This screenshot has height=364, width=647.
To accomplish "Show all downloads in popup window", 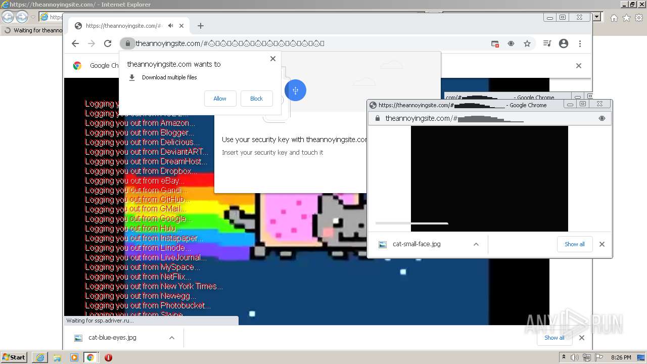I will [x=575, y=244].
